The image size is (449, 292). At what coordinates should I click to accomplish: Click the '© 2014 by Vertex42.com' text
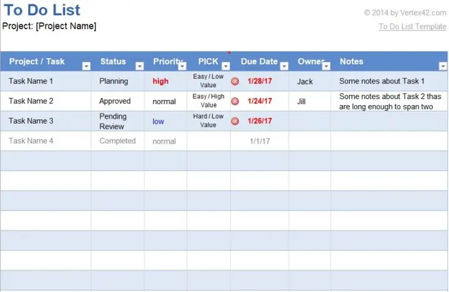[405, 12]
